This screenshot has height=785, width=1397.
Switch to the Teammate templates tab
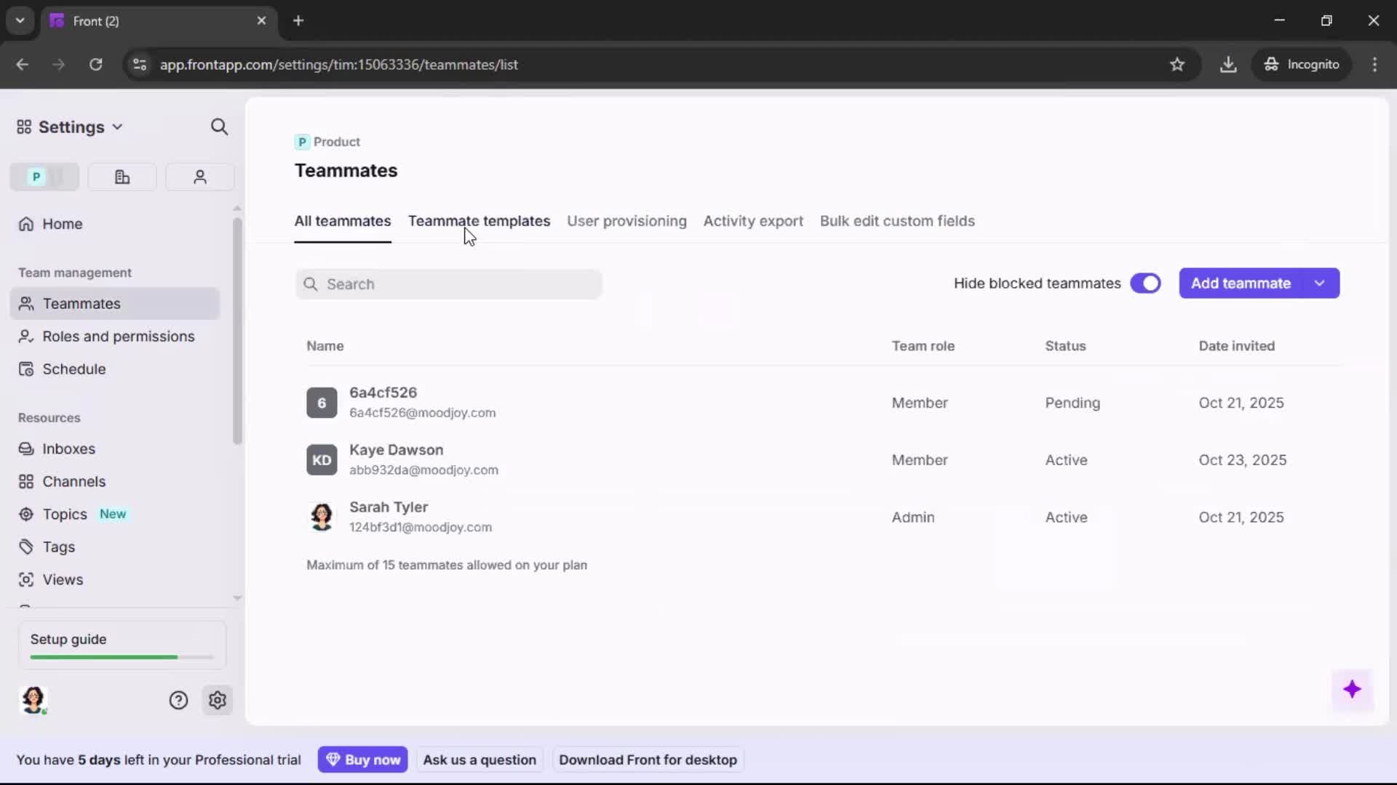(479, 222)
